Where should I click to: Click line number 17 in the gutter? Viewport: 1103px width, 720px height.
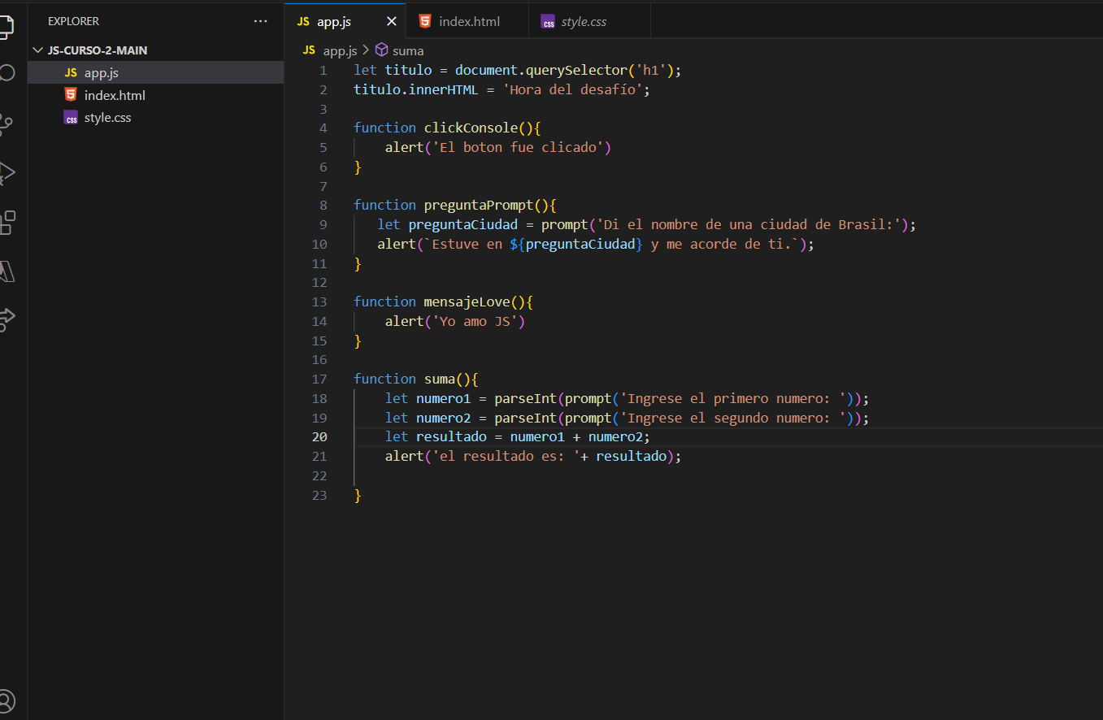pos(319,379)
